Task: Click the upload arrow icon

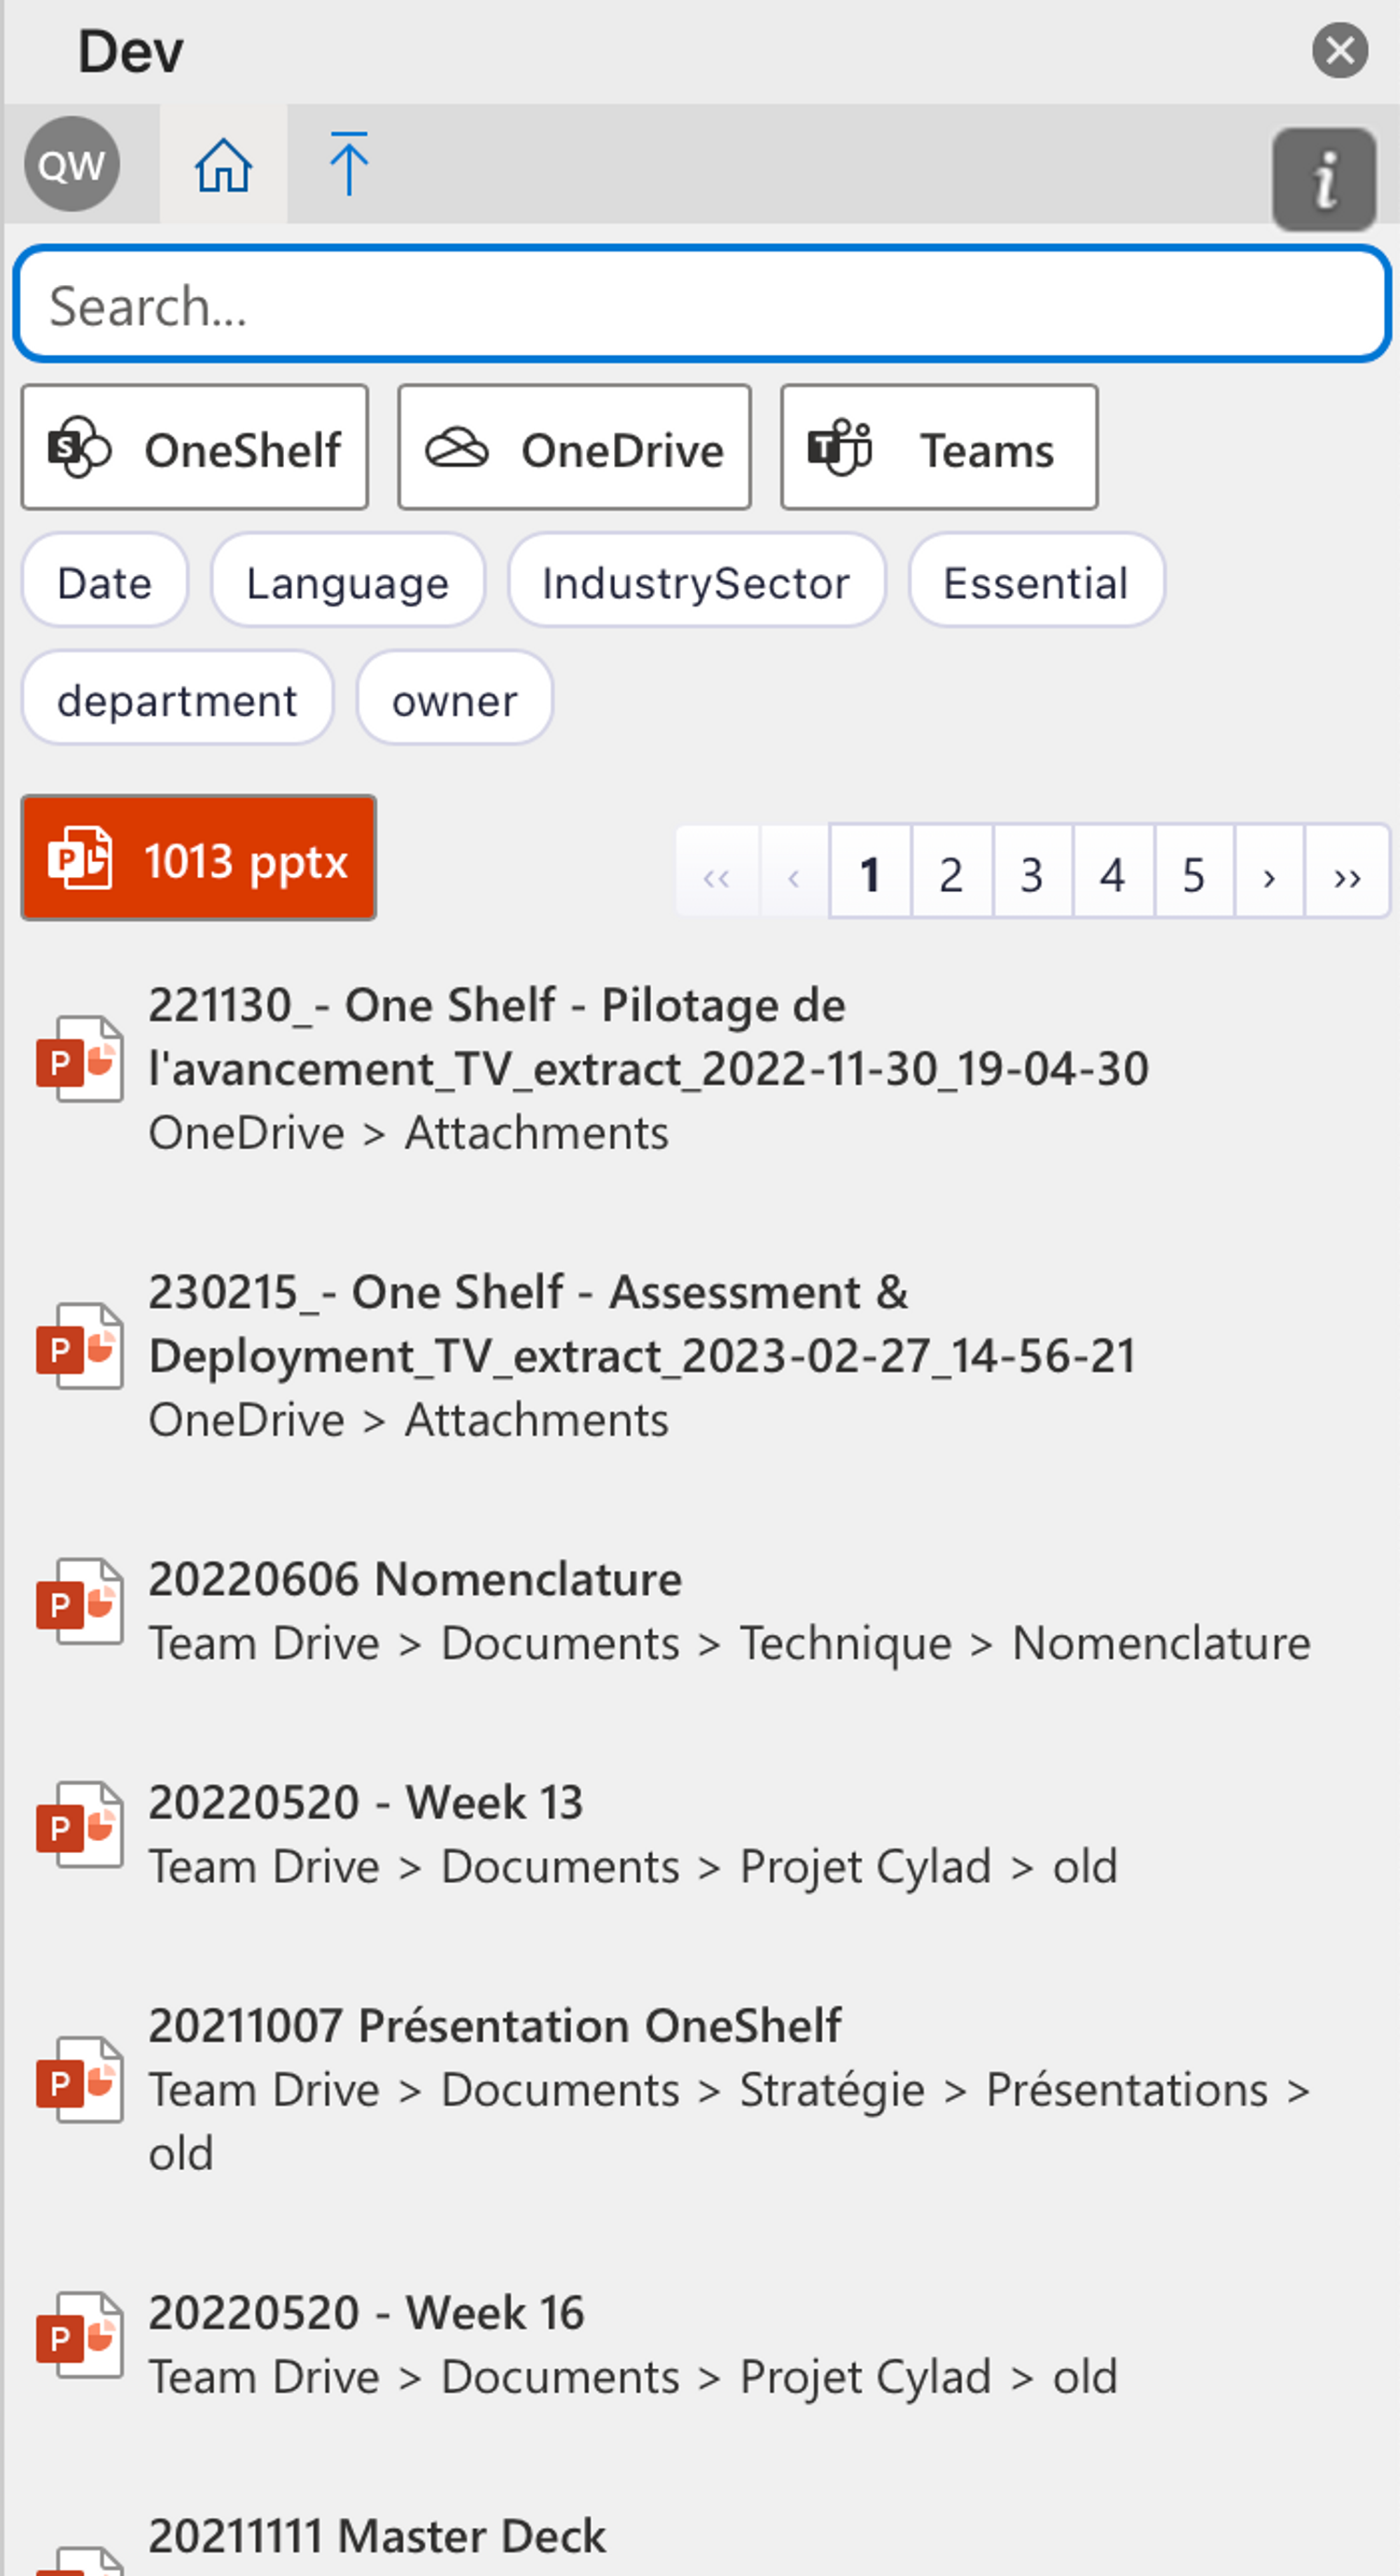Action: click(x=348, y=165)
